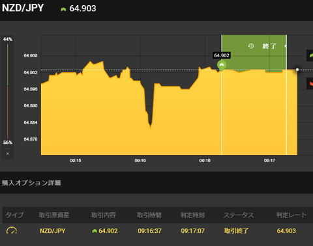
Task: Click the 取引終了 status cell
Action: click(x=236, y=231)
